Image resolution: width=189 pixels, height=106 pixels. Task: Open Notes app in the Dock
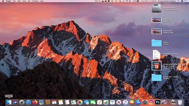[x=61, y=102]
